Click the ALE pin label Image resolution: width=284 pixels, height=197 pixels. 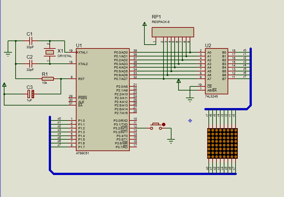[x=81, y=102]
